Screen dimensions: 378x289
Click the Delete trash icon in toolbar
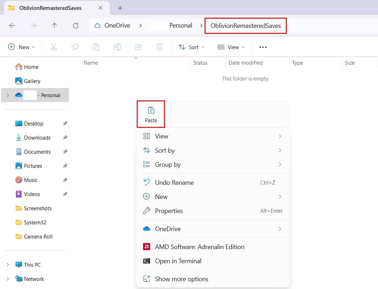pyautogui.click(x=160, y=47)
